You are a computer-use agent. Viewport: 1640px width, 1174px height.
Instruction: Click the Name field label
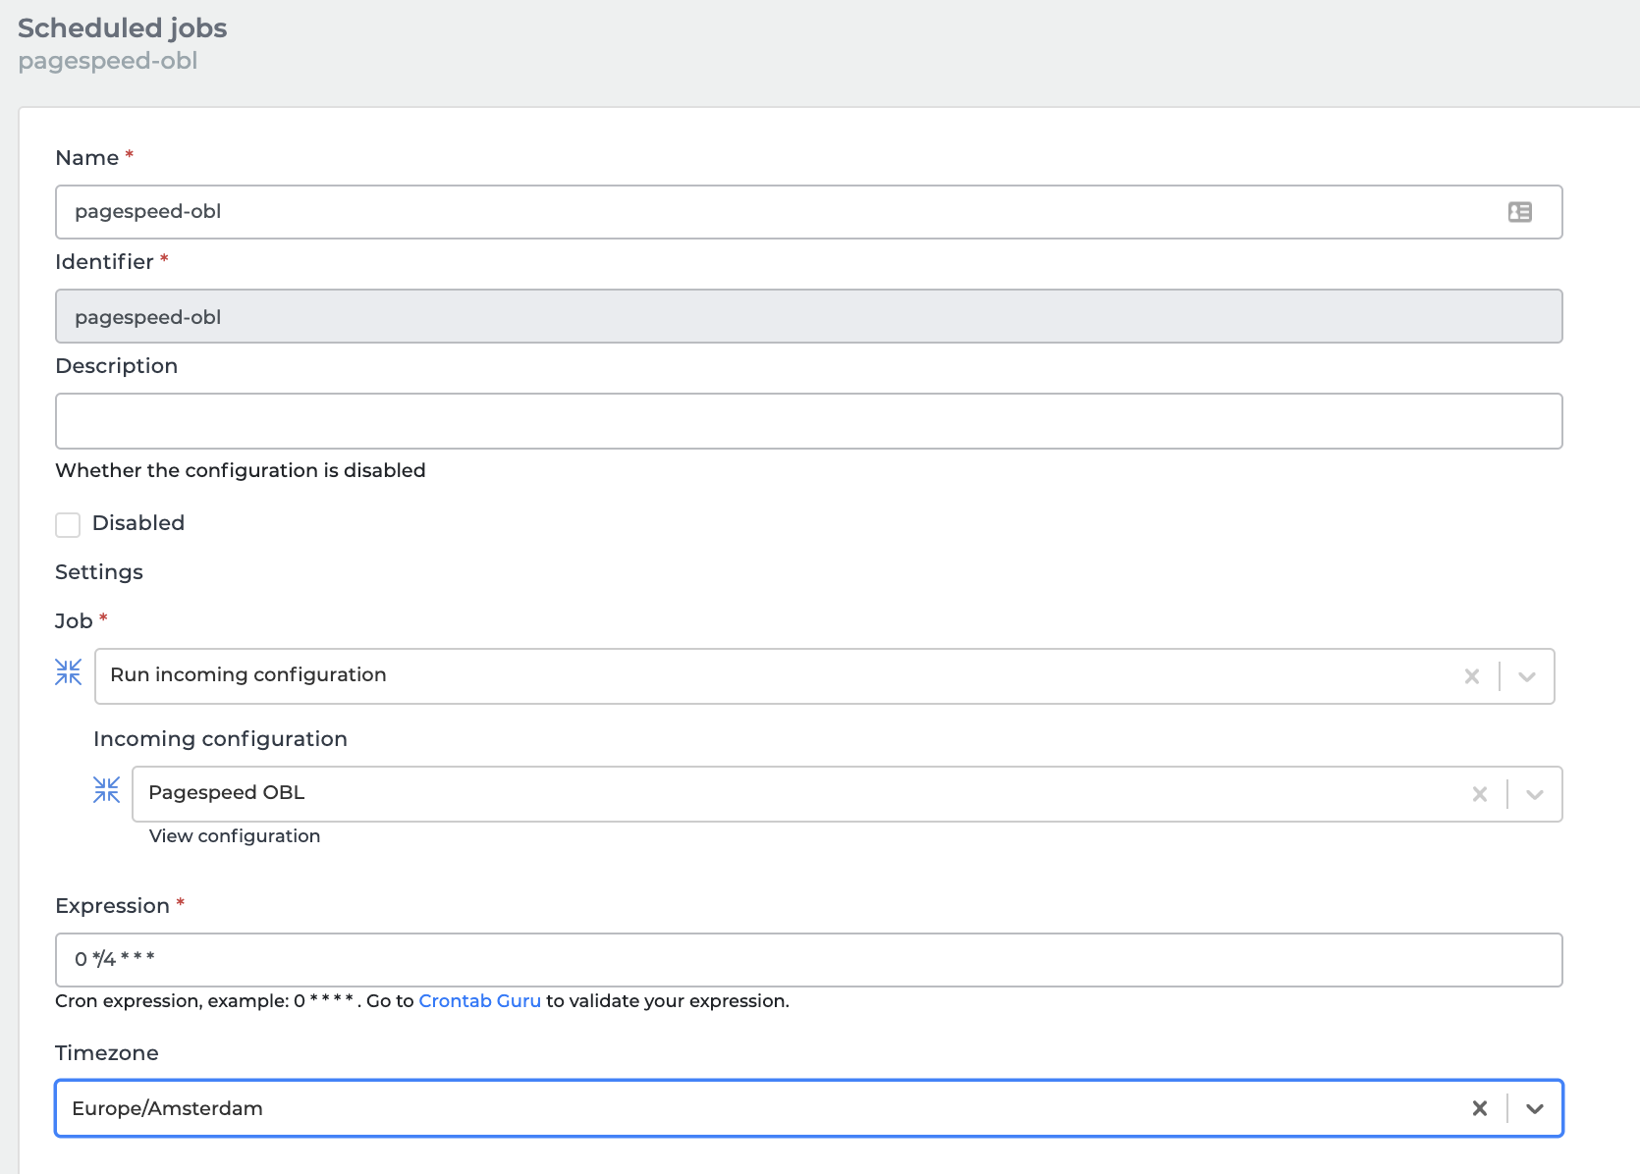pos(87,158)
